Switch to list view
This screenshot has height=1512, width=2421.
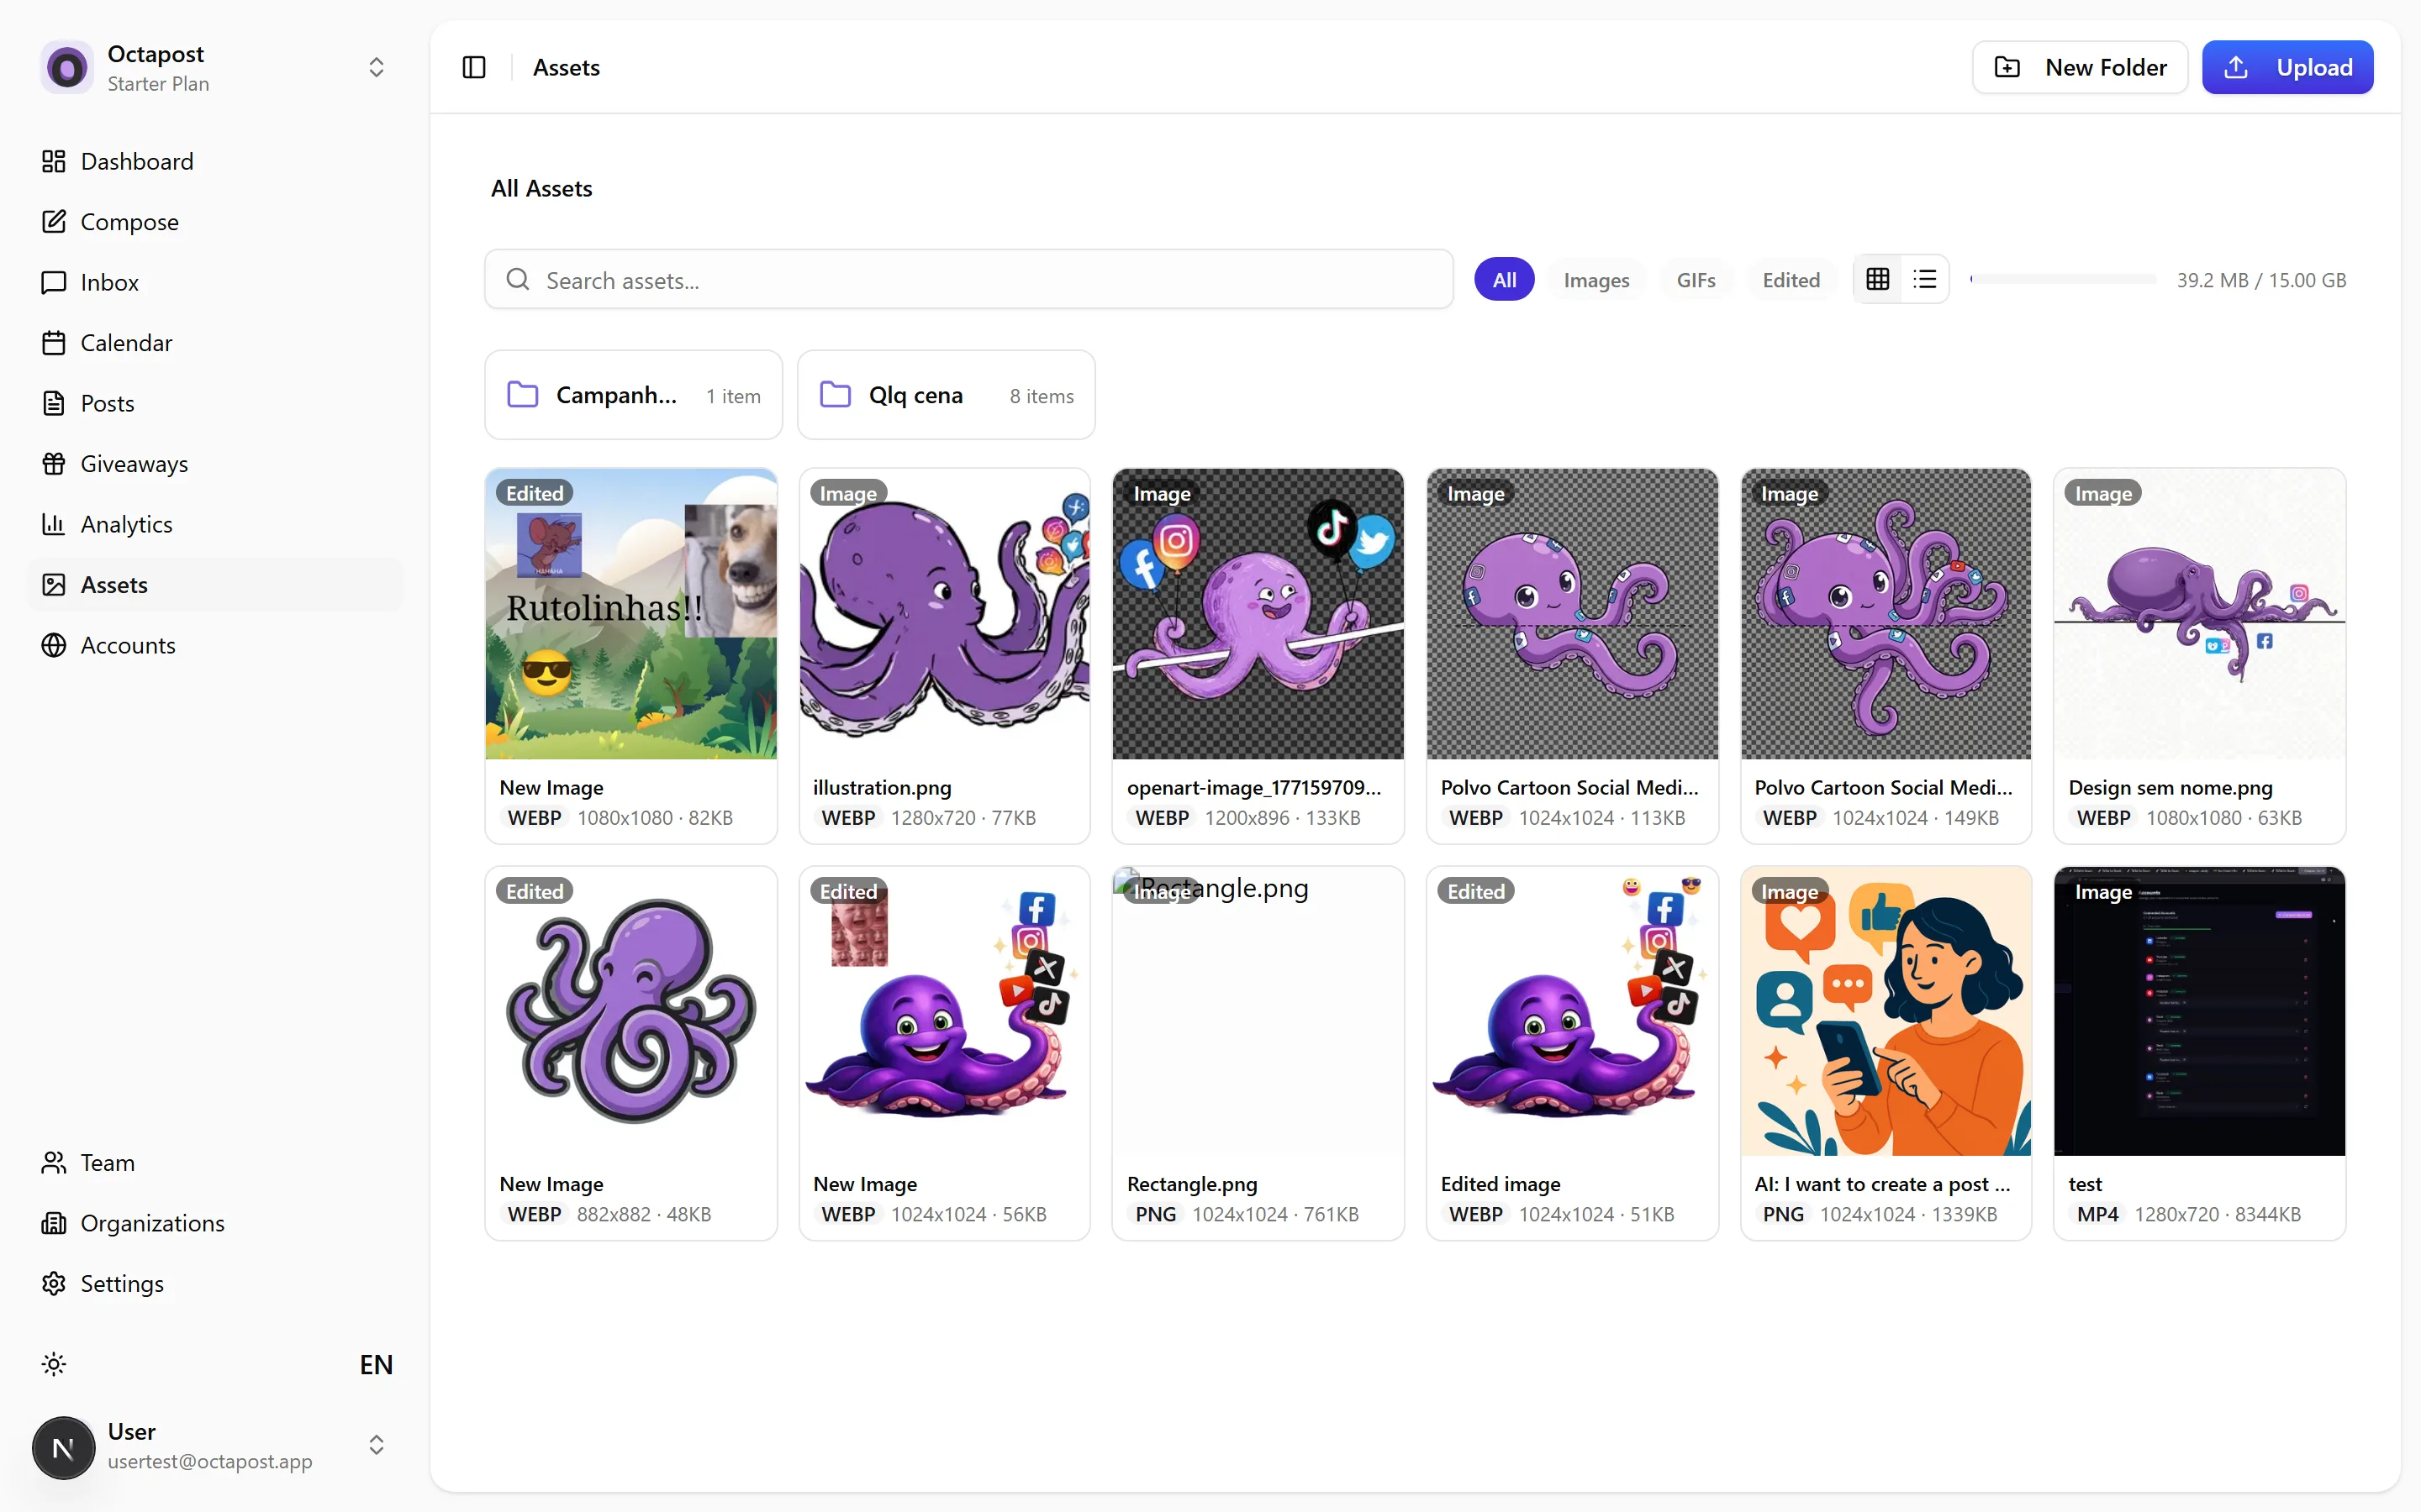point(1925,279)
